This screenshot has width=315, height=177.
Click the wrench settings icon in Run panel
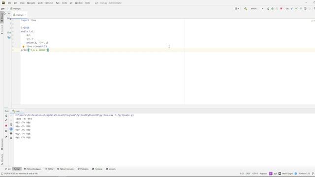(6, 120)
